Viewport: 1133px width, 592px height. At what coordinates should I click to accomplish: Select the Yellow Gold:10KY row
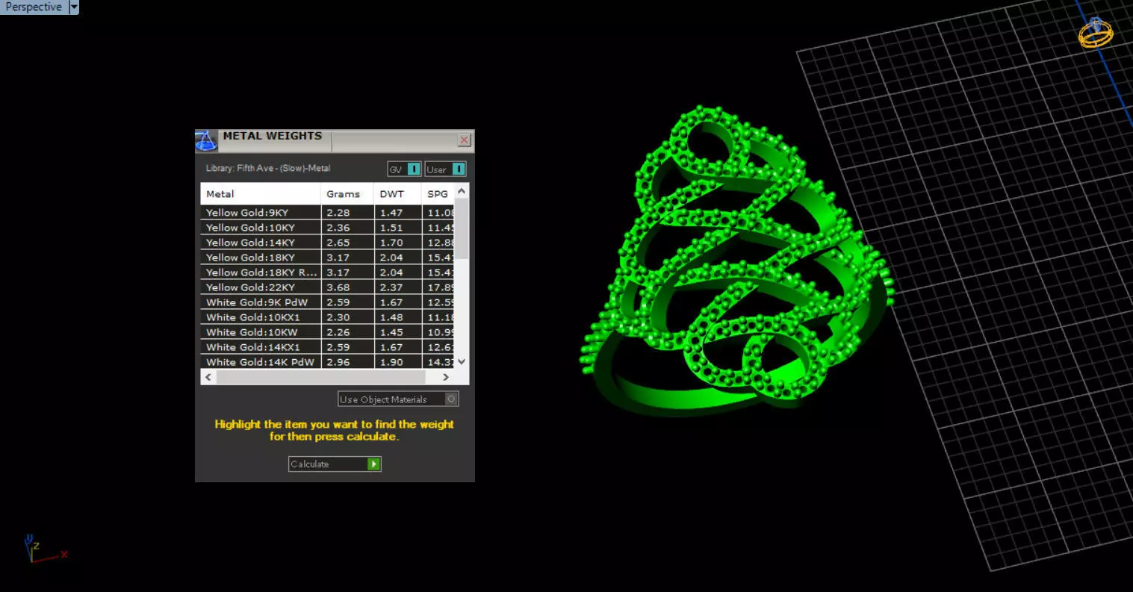coord(327,228)
